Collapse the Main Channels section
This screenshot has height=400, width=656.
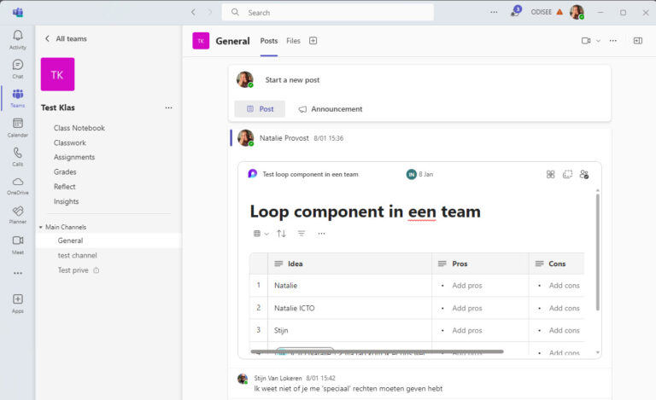pos(40,227)
